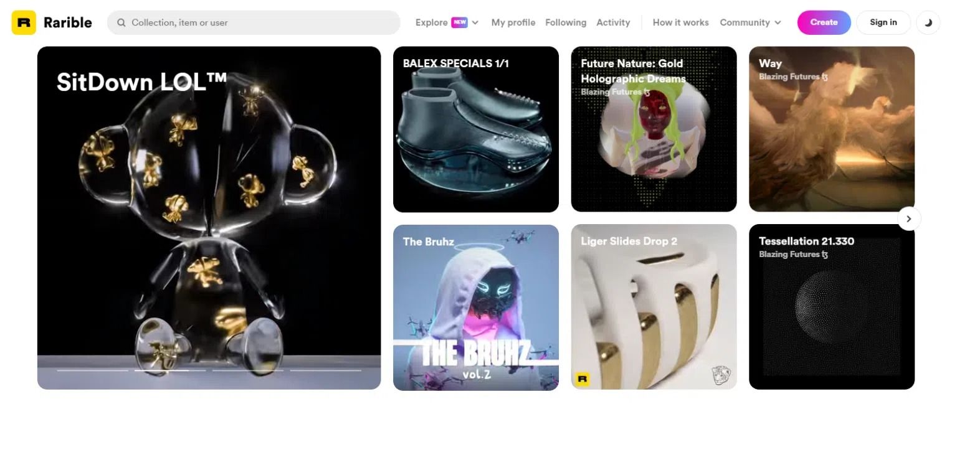Click the mascot logo on Liger Slides card
Image resolution: width=957 pixels, height=450 pixels.
pos(721,375)
